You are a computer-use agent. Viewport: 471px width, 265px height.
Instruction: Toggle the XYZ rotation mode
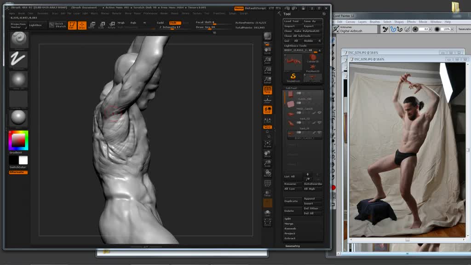coord(267,127)
